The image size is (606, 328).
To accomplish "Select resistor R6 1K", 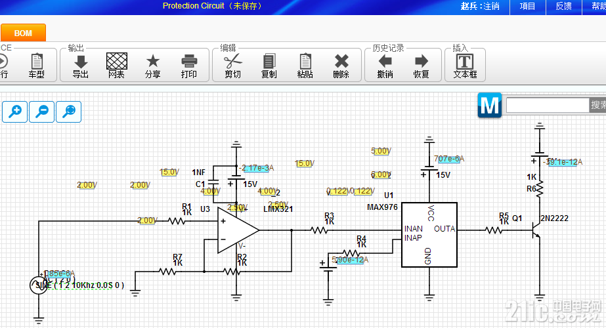I will (x=540, y=189).
